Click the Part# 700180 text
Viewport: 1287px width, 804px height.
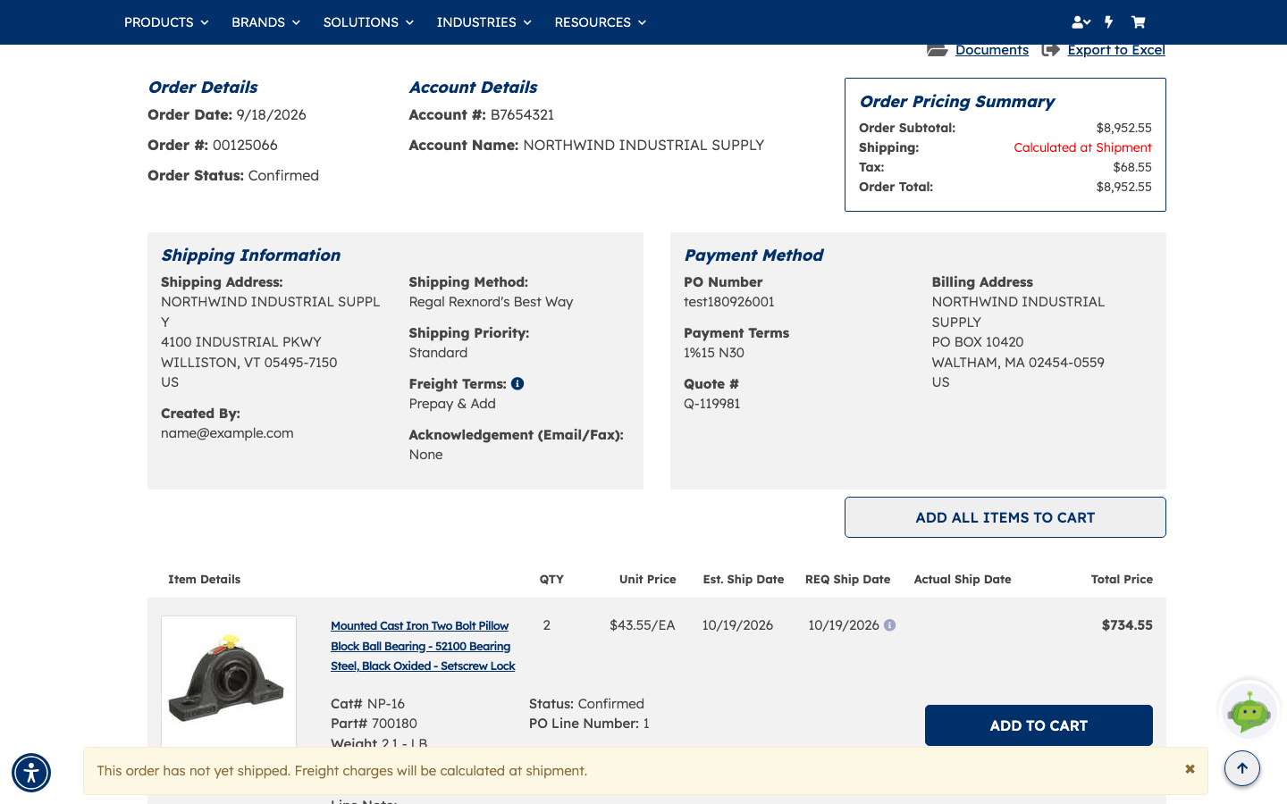pos(374,724)
